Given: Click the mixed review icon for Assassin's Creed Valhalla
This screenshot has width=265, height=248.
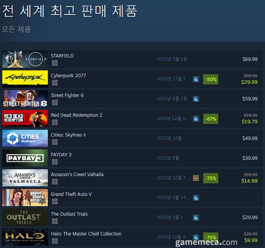Looking at the screenshot, I should [196, 178].
